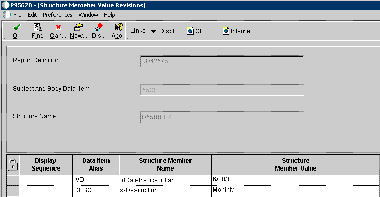
Task: Open the Preferences menu
Action: [x=58, y=15]
